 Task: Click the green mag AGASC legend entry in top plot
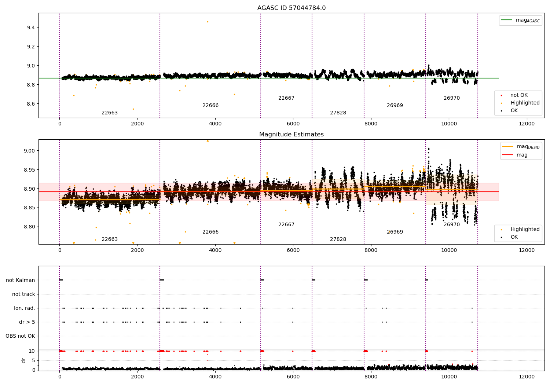(521, 20)
